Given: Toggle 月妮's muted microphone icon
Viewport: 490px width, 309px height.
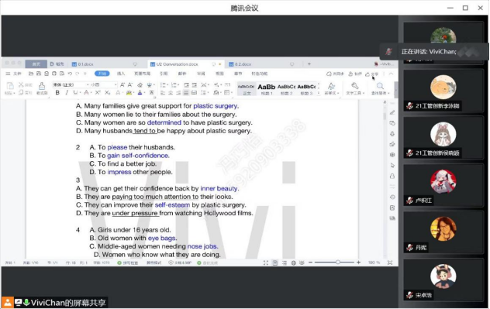Looking at the screenshot, I should coord(409,248).
